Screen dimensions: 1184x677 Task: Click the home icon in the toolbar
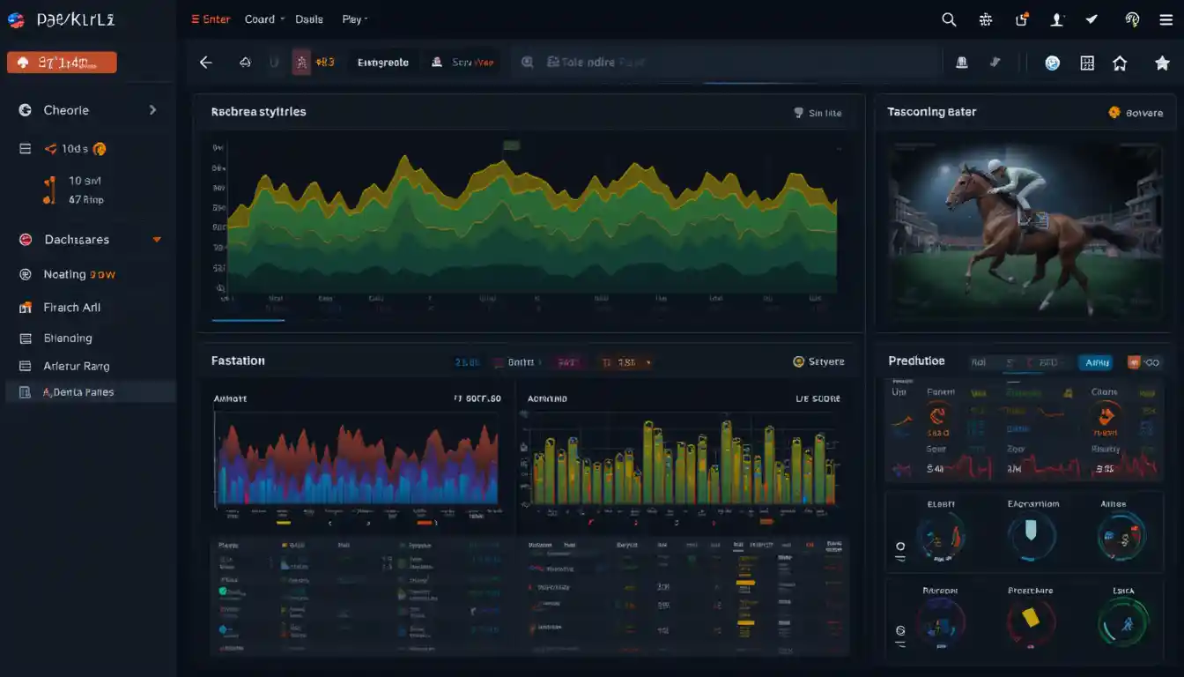pyautogui.click(x=1120, y=63)
